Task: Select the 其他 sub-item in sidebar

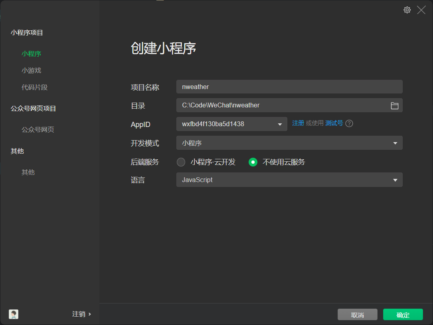Action: (x=28, y=172)
